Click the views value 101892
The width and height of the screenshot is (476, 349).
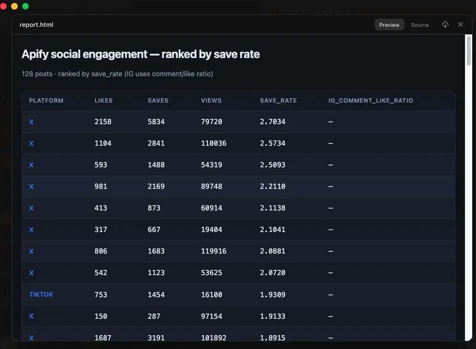[x=214, y=337]
